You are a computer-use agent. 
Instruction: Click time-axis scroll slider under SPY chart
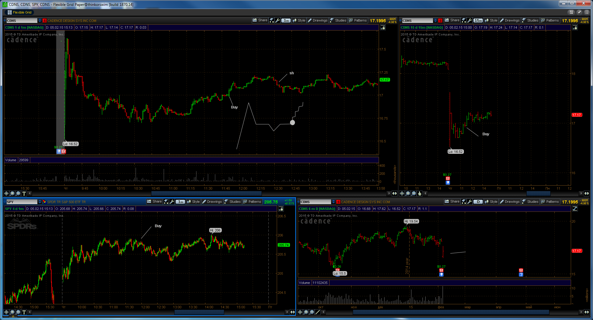(x=199, y=312)
